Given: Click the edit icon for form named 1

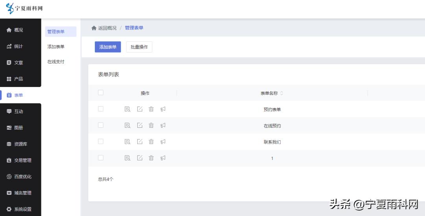Looking at the screenshot, I should [x=139, y=158].
